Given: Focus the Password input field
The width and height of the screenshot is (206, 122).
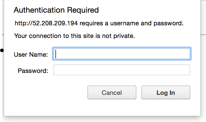Looking at the screenshot, I should [122, 70].
